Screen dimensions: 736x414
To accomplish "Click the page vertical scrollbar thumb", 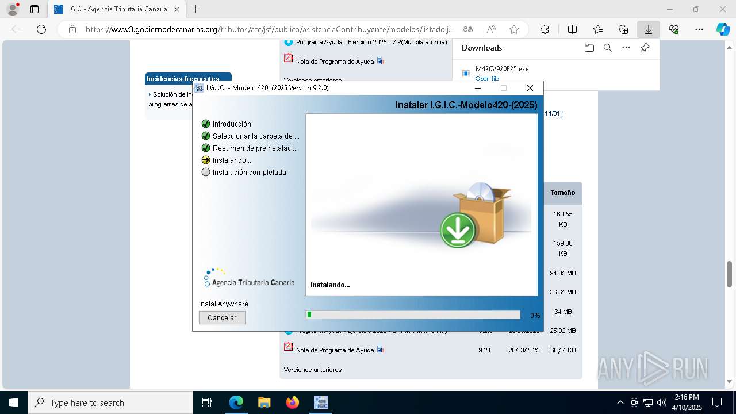I will (x=729, y=274).
